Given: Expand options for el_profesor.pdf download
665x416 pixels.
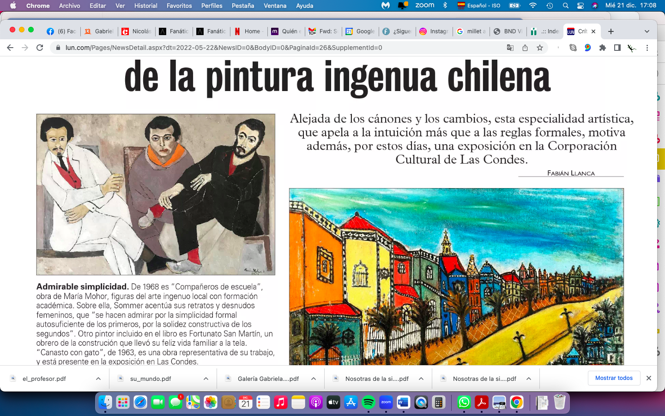Looking at the screenshot, I should 98,379.
